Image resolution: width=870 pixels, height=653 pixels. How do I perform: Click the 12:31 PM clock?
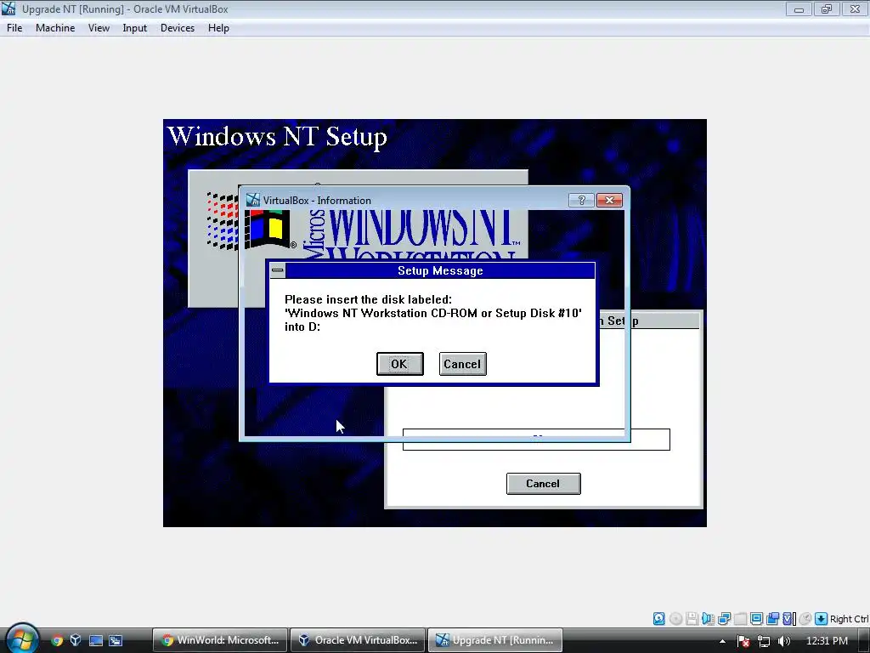827,641
